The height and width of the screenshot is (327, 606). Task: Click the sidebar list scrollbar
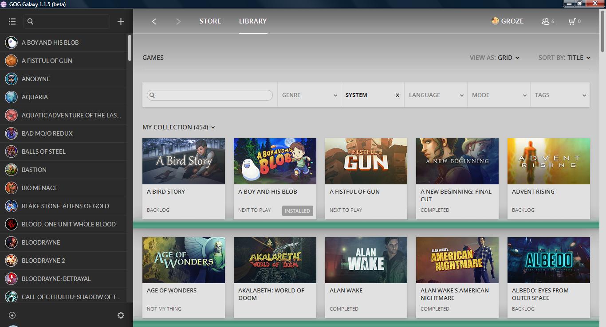click(130, 48)
